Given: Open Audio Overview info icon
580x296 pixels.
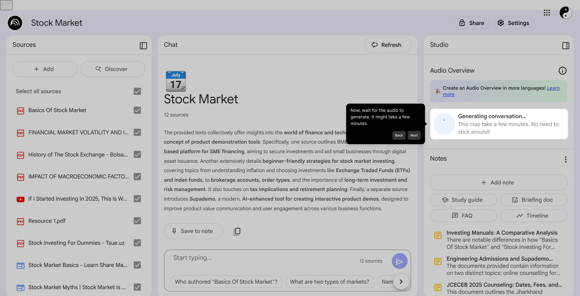Looking at the screenshot, I should pyautogui.click(x=562, y=71).
